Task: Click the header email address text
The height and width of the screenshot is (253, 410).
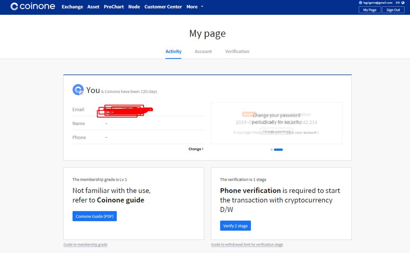Action: point(378,3)
